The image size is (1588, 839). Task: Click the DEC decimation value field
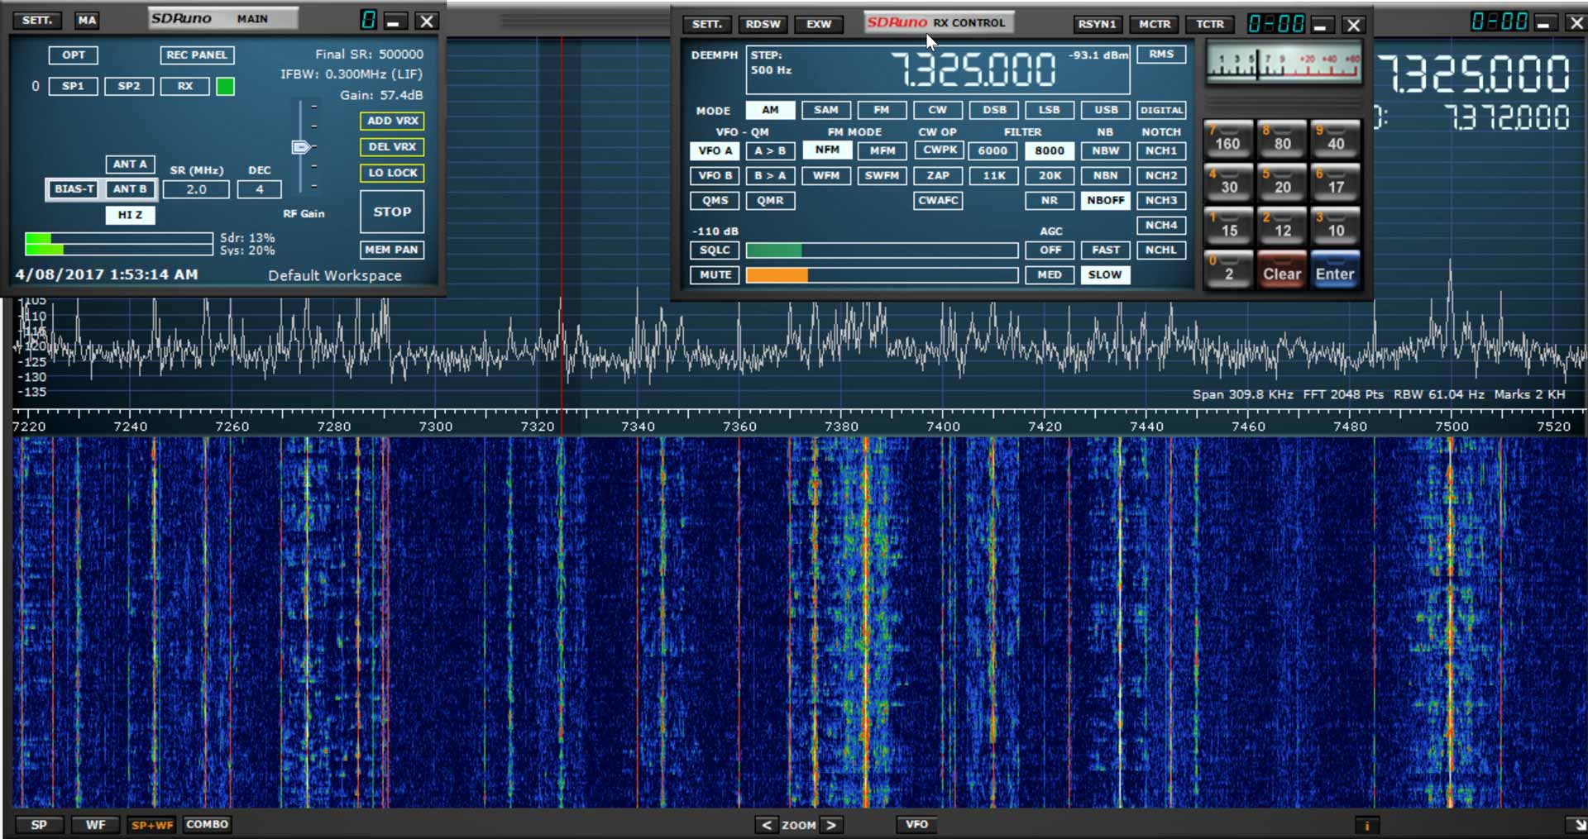click(259, 189)
